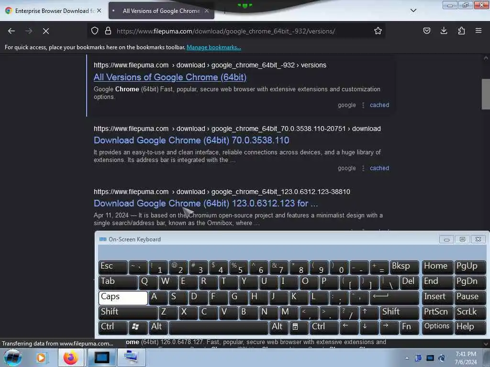This screenshot has width=490, height=367.
Task: Tap the Home key on On-Screen Keyboard
Action: 437,267
